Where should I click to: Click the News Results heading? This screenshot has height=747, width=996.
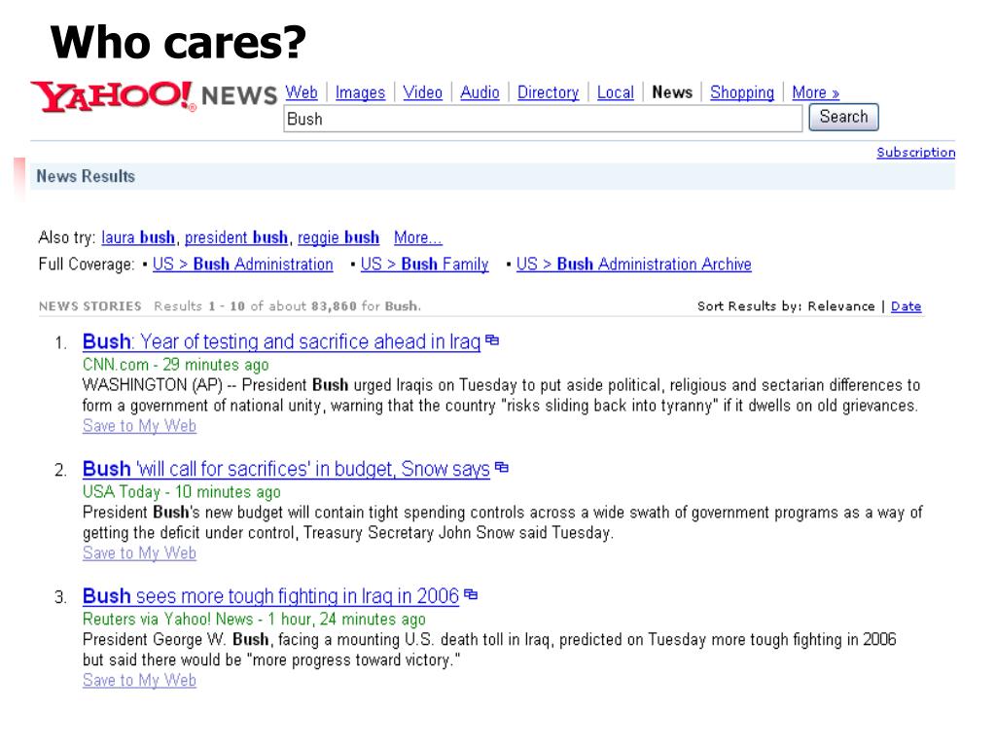86,176
